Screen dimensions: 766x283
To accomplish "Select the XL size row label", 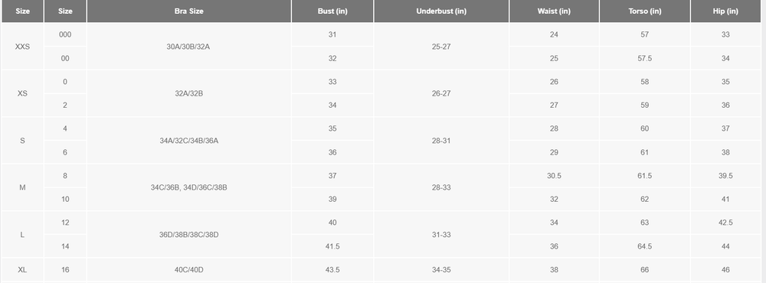I will coord(22,270).
